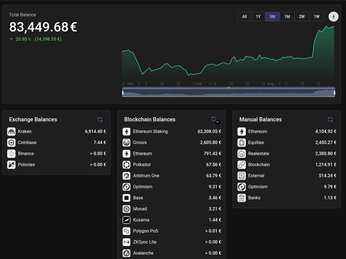Open the Gnosis row label

(x=140, y=143)
